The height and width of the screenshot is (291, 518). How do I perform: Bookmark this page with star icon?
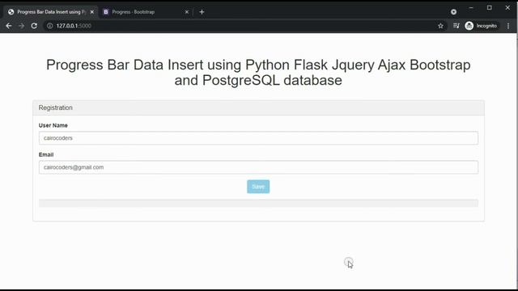click(440, 26)
